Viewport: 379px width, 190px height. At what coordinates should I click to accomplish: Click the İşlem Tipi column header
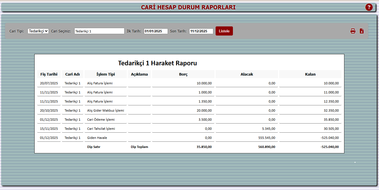point(106,74)
